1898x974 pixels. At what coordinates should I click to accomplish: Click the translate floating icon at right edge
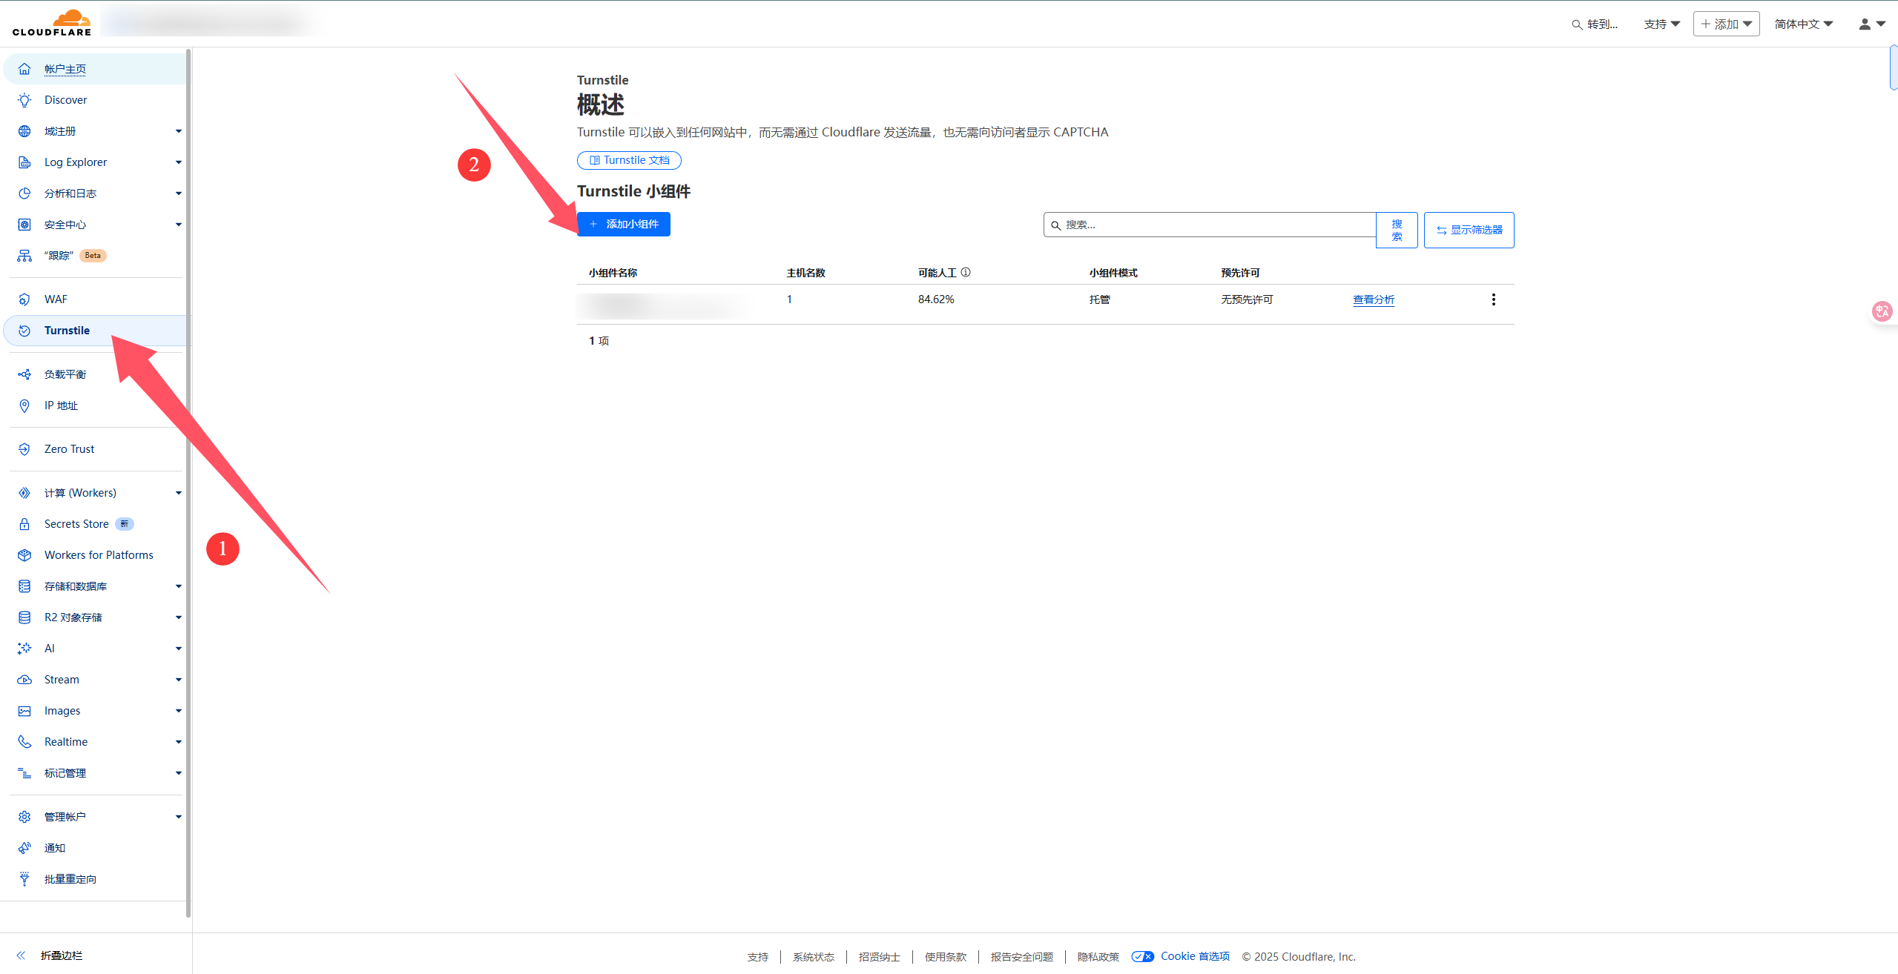click(x=1882, y=311)
